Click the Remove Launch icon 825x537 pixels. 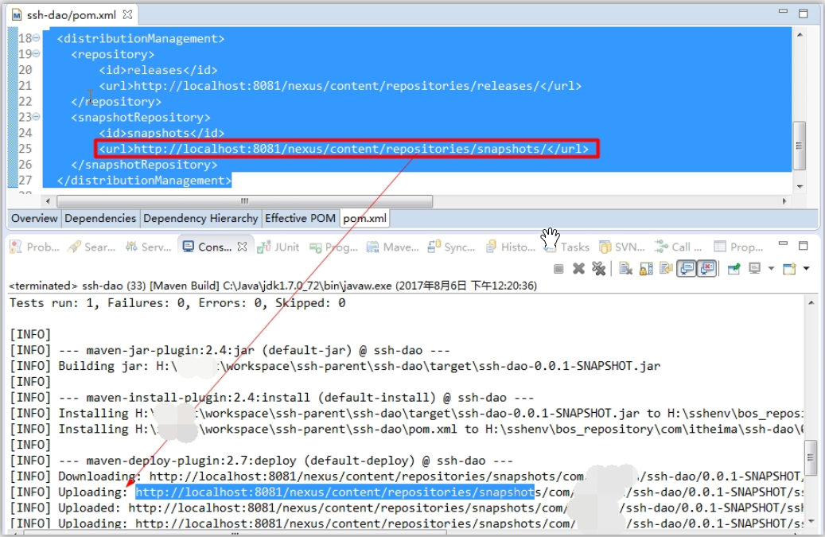pos(578,269)
